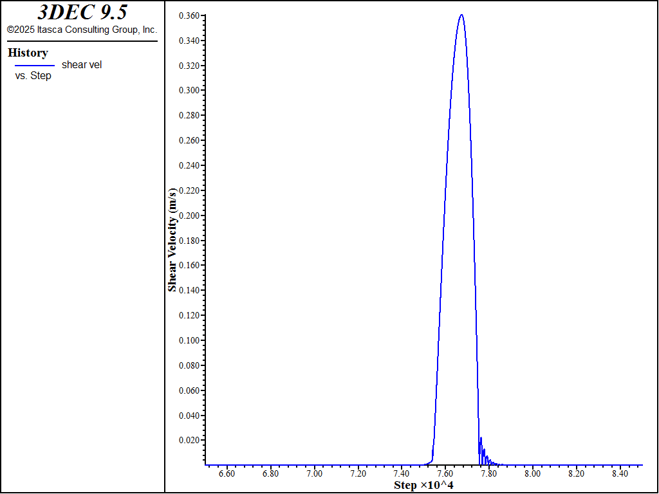
Task: Click the 7.20 x-axis tick label
Action: (358, 474)
